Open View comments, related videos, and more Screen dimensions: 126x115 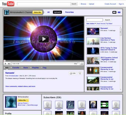pos(20,86)
